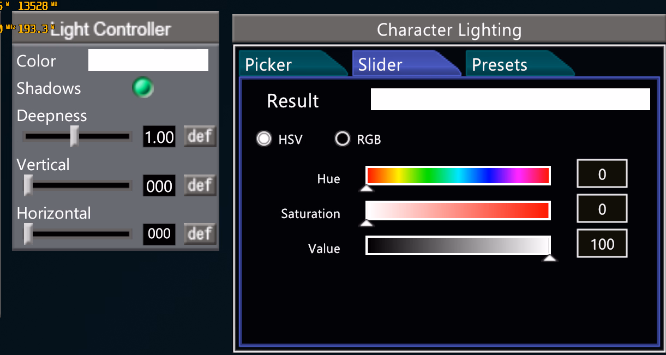Click the Value grayscale slider
The image size is (666, 355).
[x=458, y=245]
